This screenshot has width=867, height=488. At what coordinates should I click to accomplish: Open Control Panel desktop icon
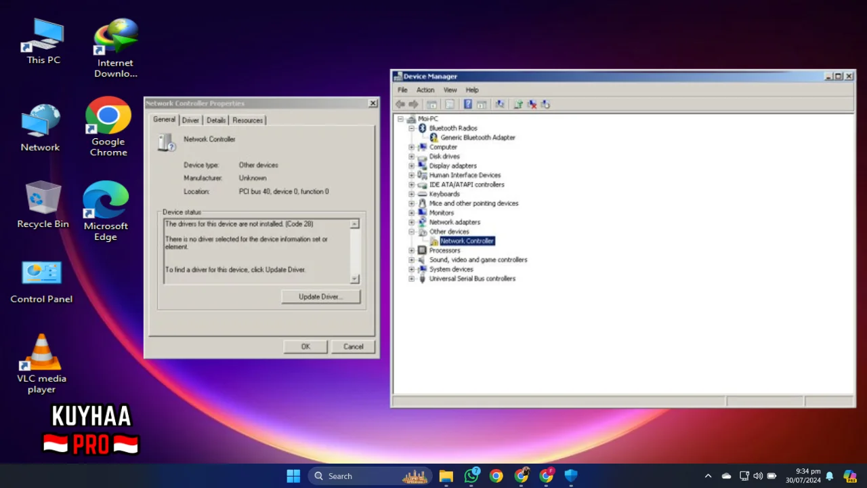pyautogui.click(x=41, y=281)
